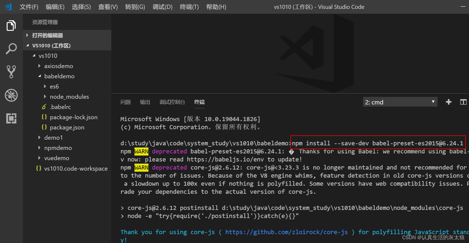Collapse the vs1010 root folder
The height and width of the screenshot is (243, 469).
click(34, 56)
